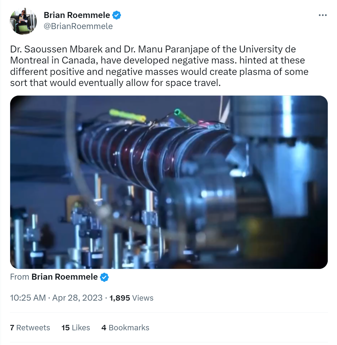
Task: Open the three-dot more options menu
Action: 323,15
